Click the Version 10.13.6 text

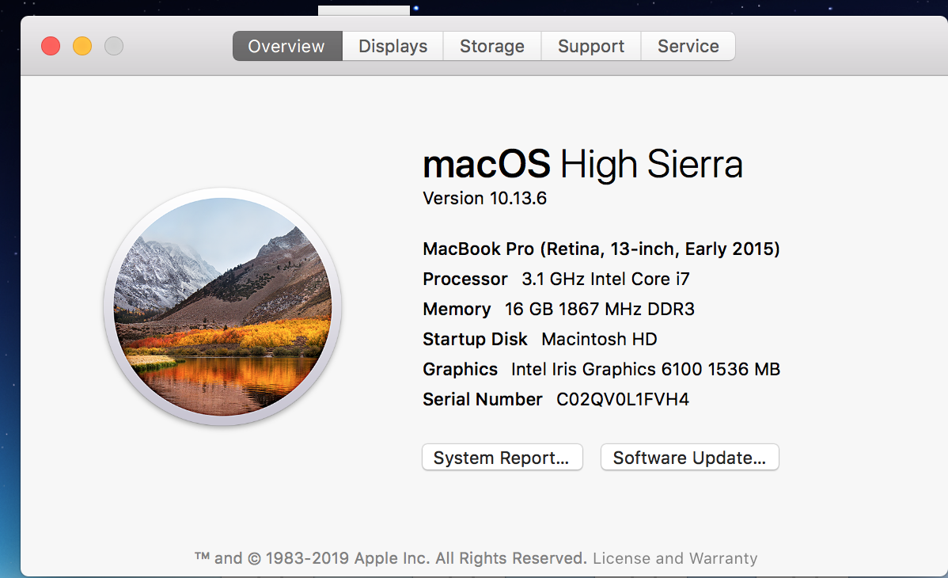point(484,198)
